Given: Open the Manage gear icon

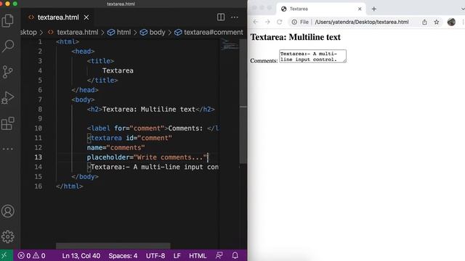Looking at the screenshot, I should [8, 236].
